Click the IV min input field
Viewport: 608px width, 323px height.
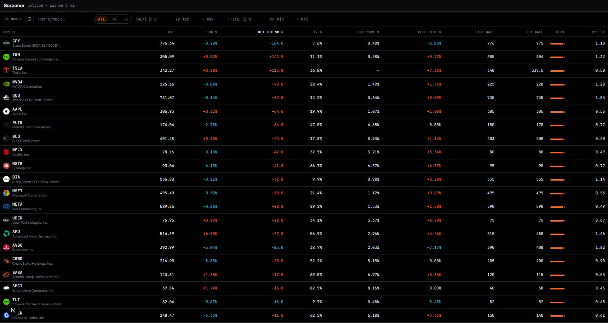pos(191,19)
